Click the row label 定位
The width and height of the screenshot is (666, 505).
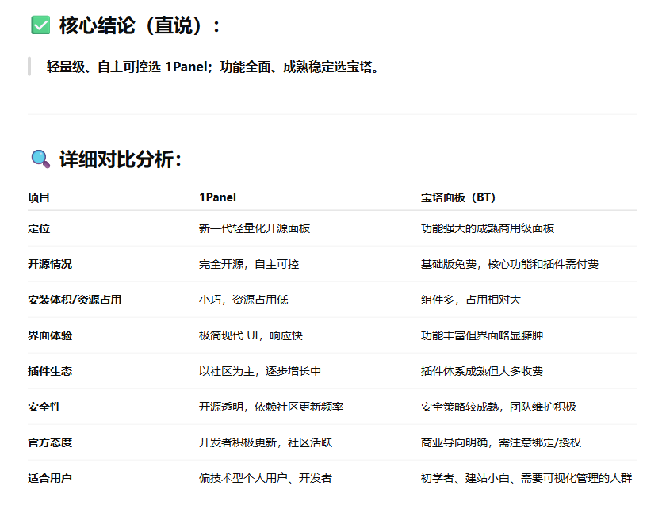pyautogui.click(x=39, y=228)
